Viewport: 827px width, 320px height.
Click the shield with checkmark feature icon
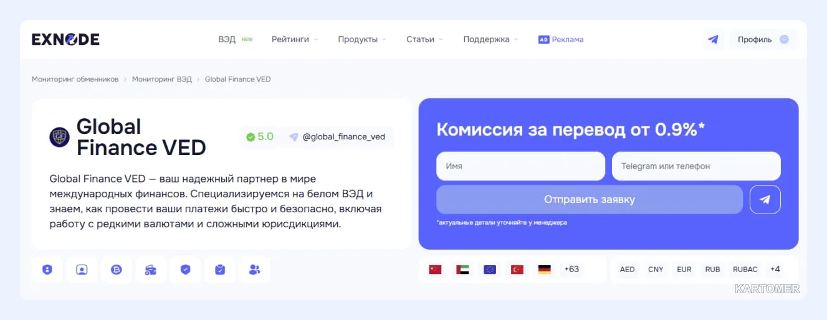(x=185, y=270)
